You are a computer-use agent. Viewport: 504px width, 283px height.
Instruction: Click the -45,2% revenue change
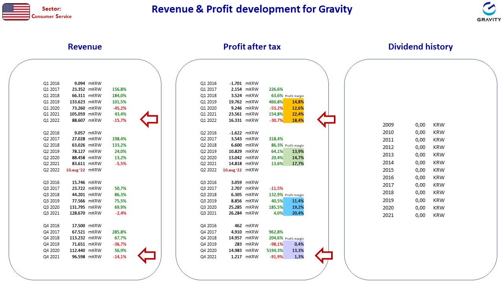(119, 108)
